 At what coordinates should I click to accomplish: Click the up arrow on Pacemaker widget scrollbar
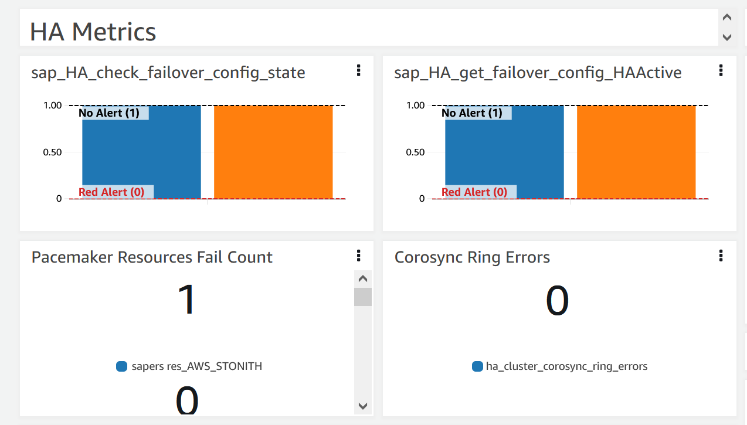click(x=363, y=278)
